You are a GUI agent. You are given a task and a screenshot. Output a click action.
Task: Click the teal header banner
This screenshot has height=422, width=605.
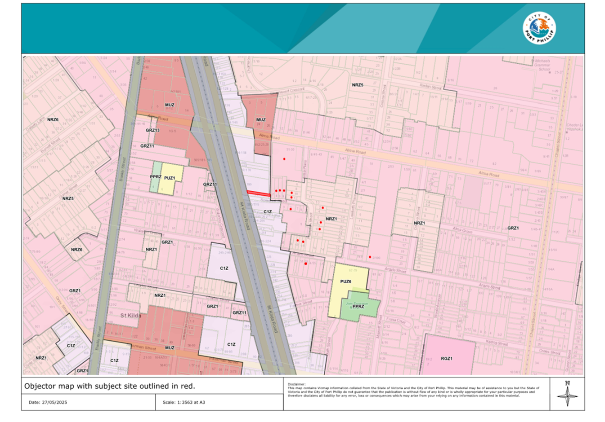tap(270, 28)
